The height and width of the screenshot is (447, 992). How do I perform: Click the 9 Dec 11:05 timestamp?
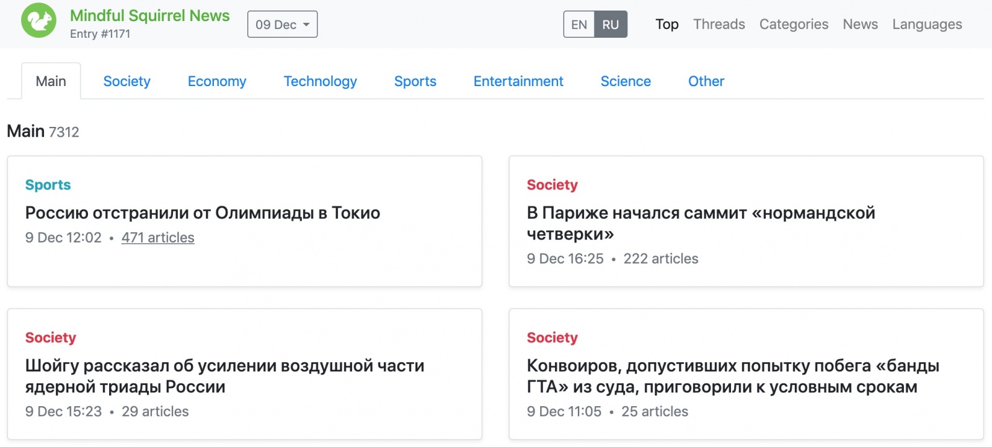coord(564,412)
